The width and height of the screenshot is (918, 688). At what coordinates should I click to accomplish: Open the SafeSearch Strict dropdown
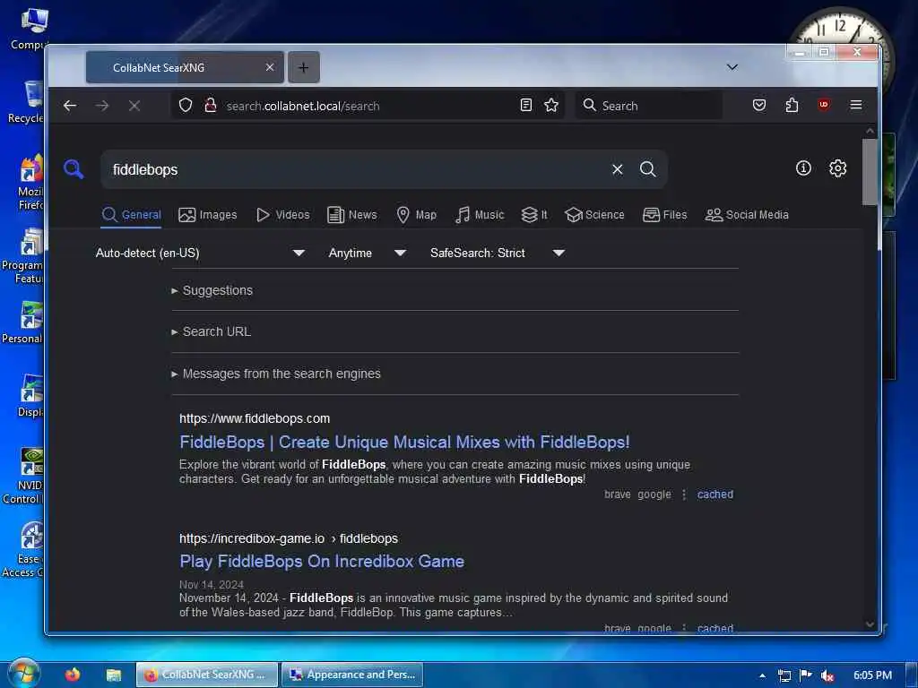(498, 253)
